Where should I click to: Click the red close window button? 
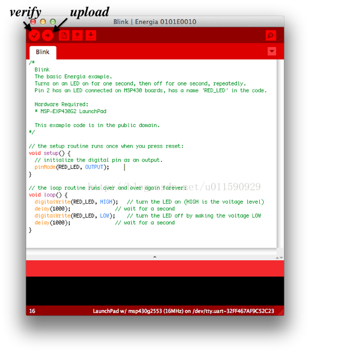click(33, 22)
